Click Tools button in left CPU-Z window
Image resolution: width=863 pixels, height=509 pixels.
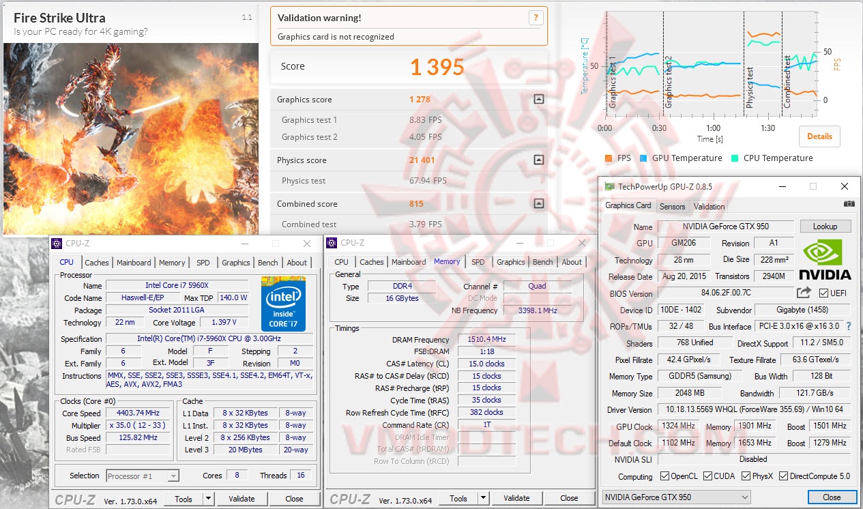pyautogui.click(x=184, y=499)
